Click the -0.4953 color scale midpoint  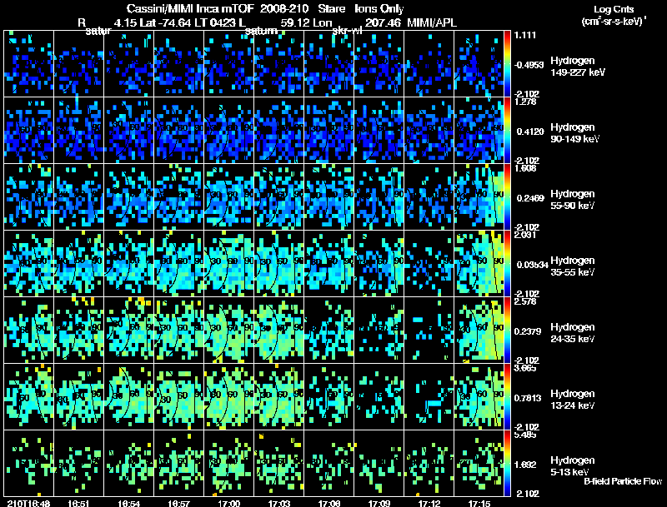click(529, 65)
